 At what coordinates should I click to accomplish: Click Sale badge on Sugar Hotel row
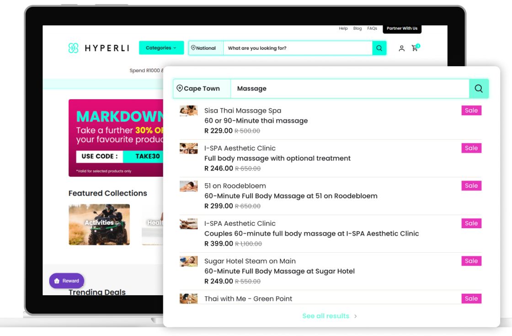pos(471,261)
